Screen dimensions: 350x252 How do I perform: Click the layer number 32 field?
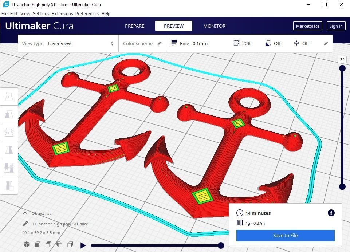pyautogui.click(x=342, y=60)
